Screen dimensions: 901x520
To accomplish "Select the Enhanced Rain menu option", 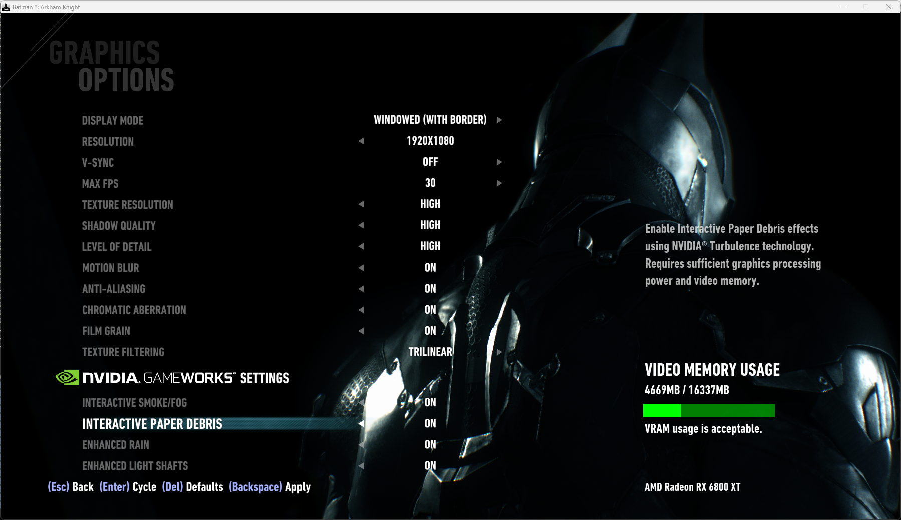I will point(116,444).
